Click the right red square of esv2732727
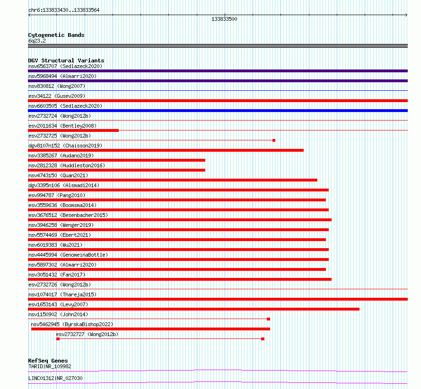 click(263, 339)
